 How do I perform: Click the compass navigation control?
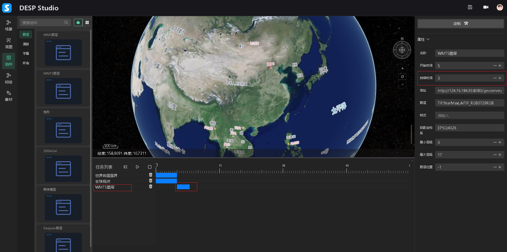tap(402, 50)
